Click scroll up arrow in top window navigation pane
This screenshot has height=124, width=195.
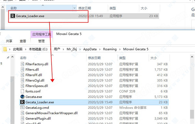tap(3, 7)
